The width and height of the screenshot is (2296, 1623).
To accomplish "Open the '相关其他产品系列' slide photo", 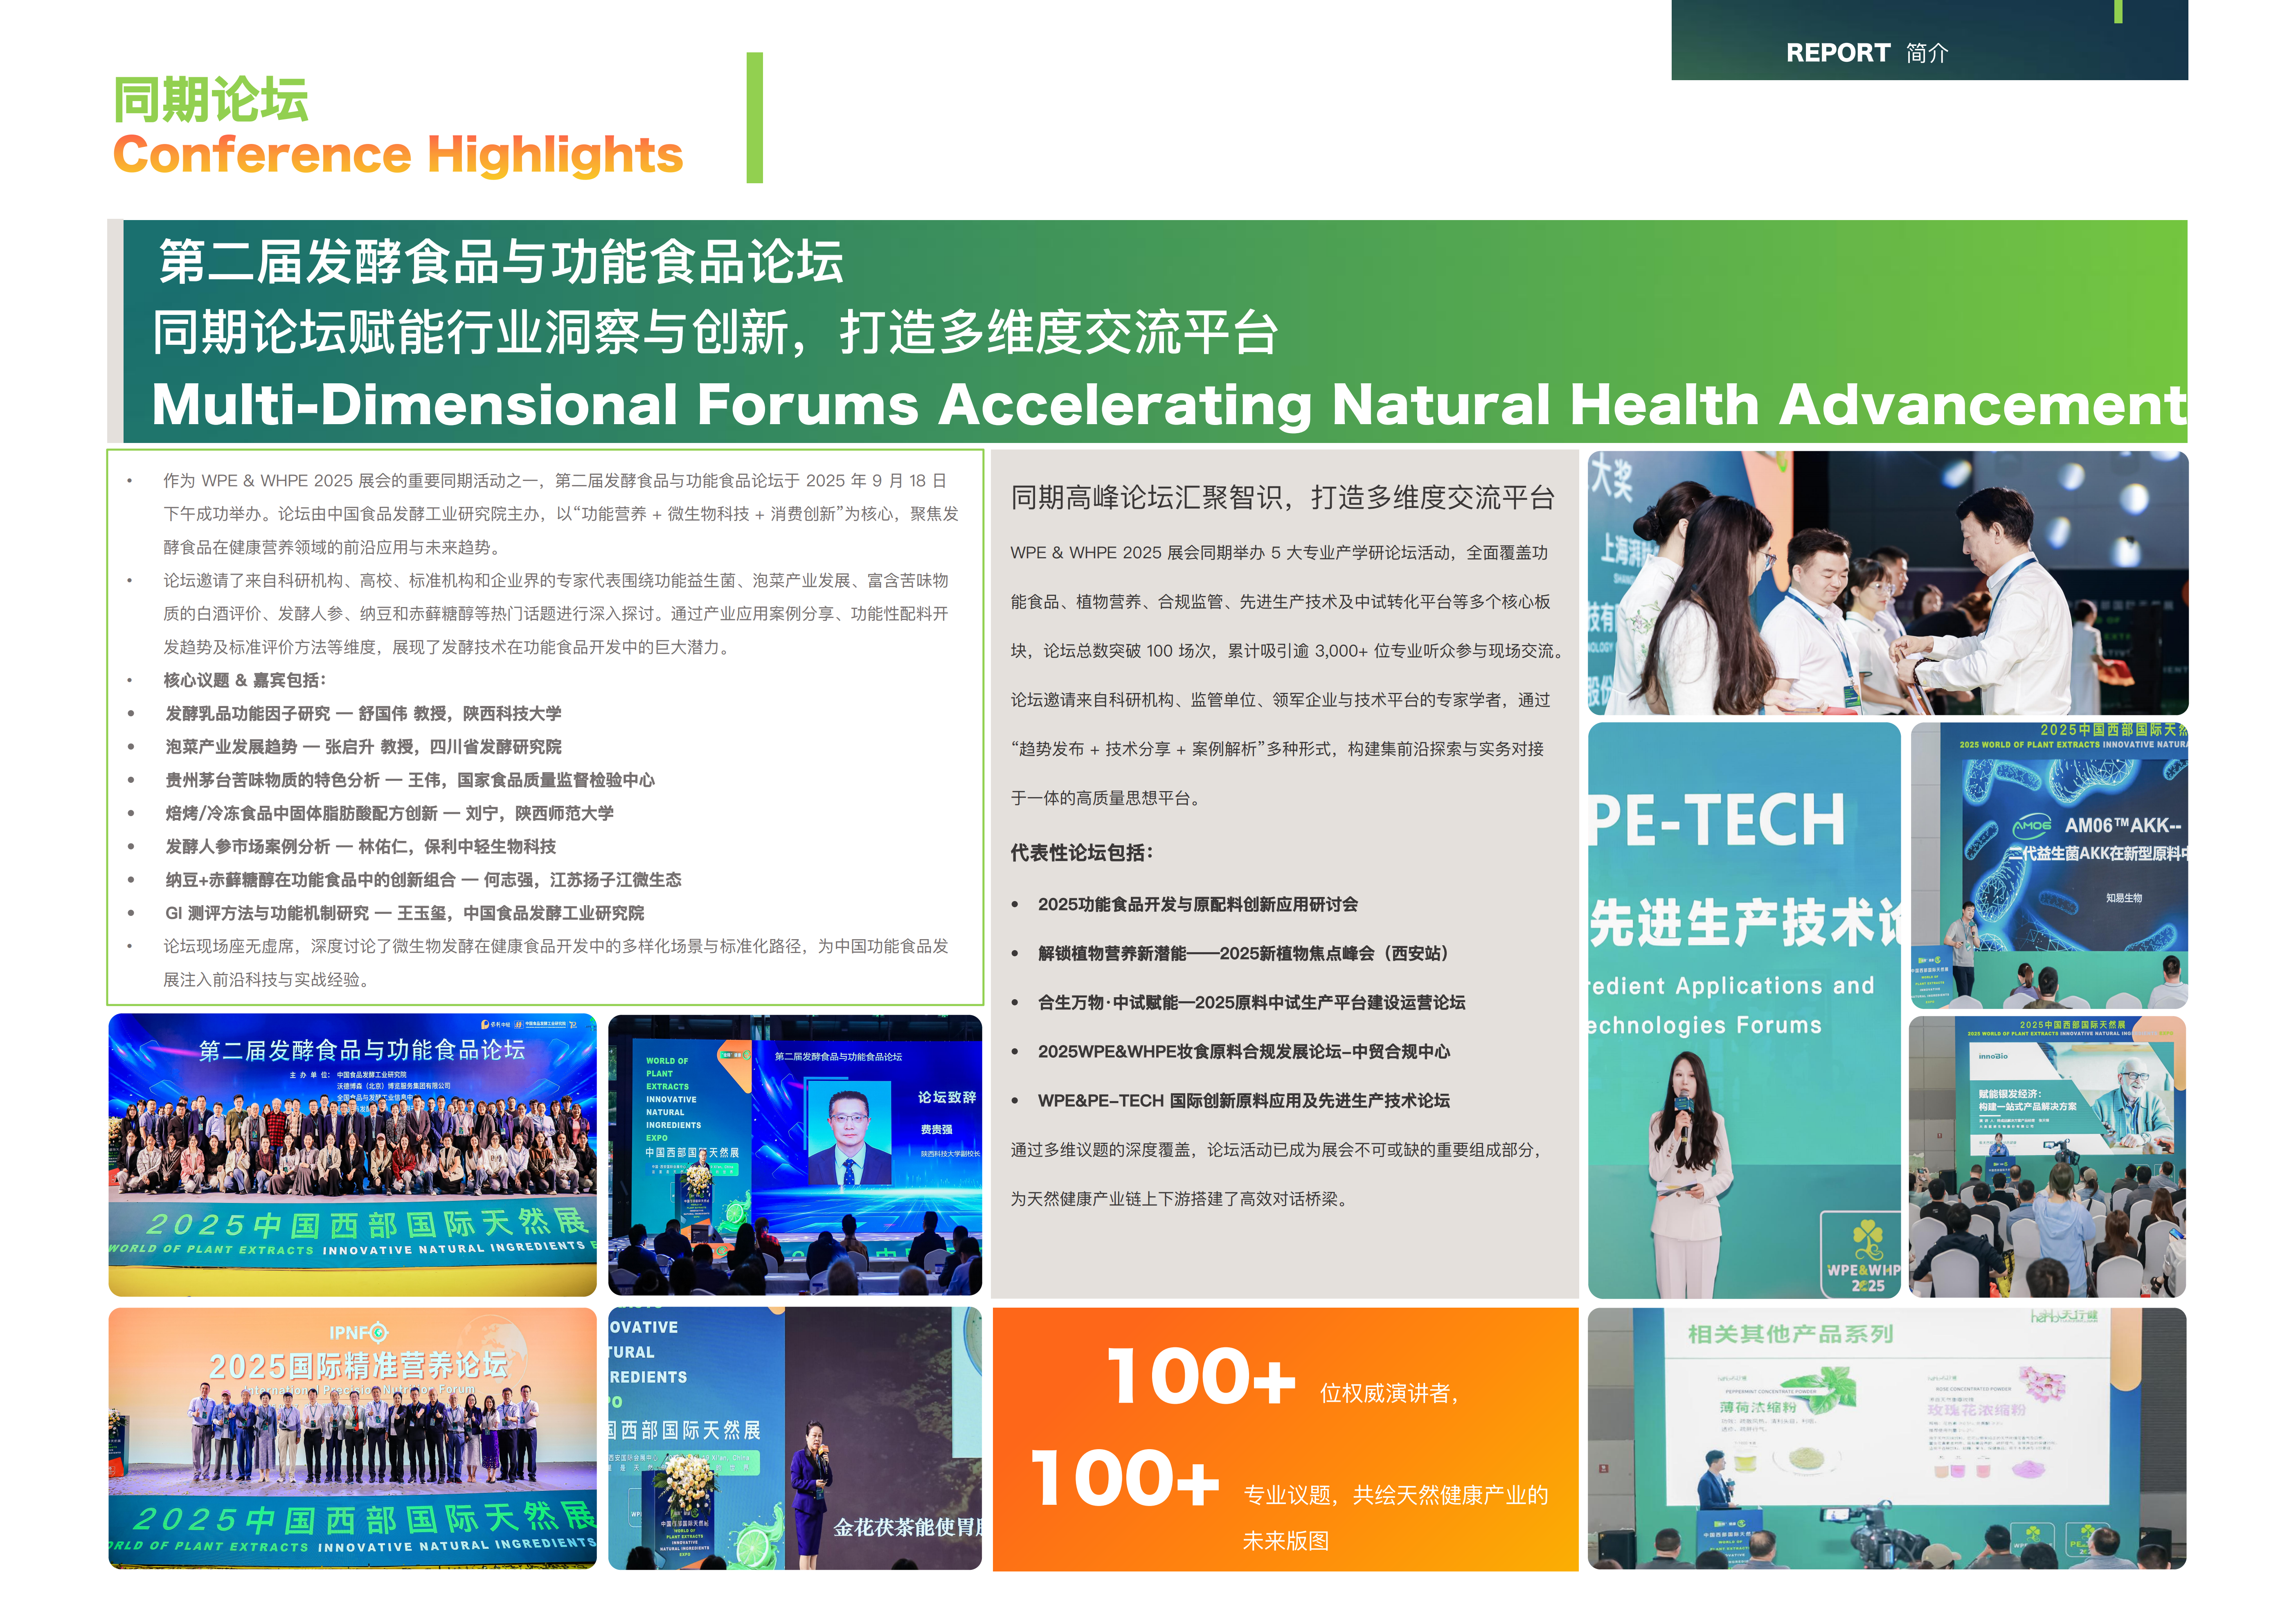I will tap(1887, 1438).
